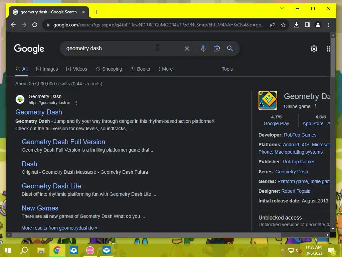
Task: Open the Dash sitelink
Action: pos(29,164)
